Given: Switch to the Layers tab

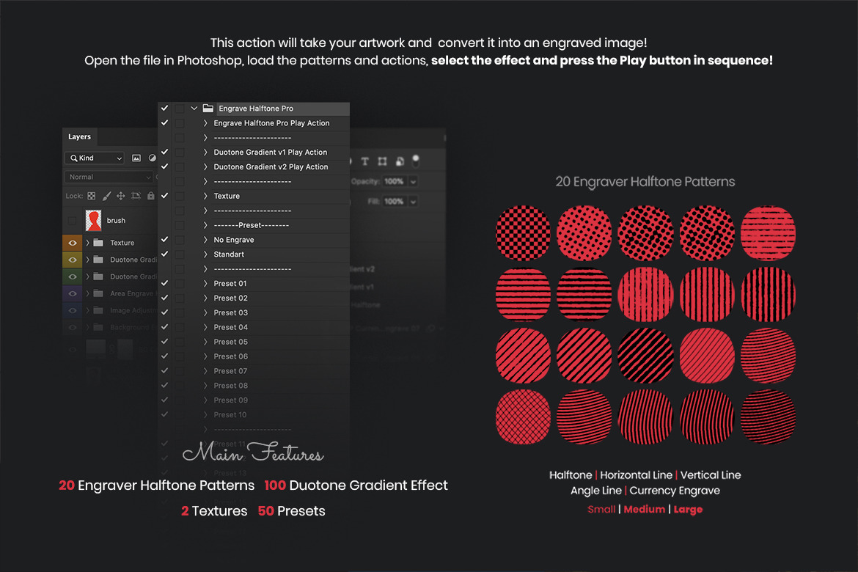Looking at the screenshot, I should pos(79,137).
